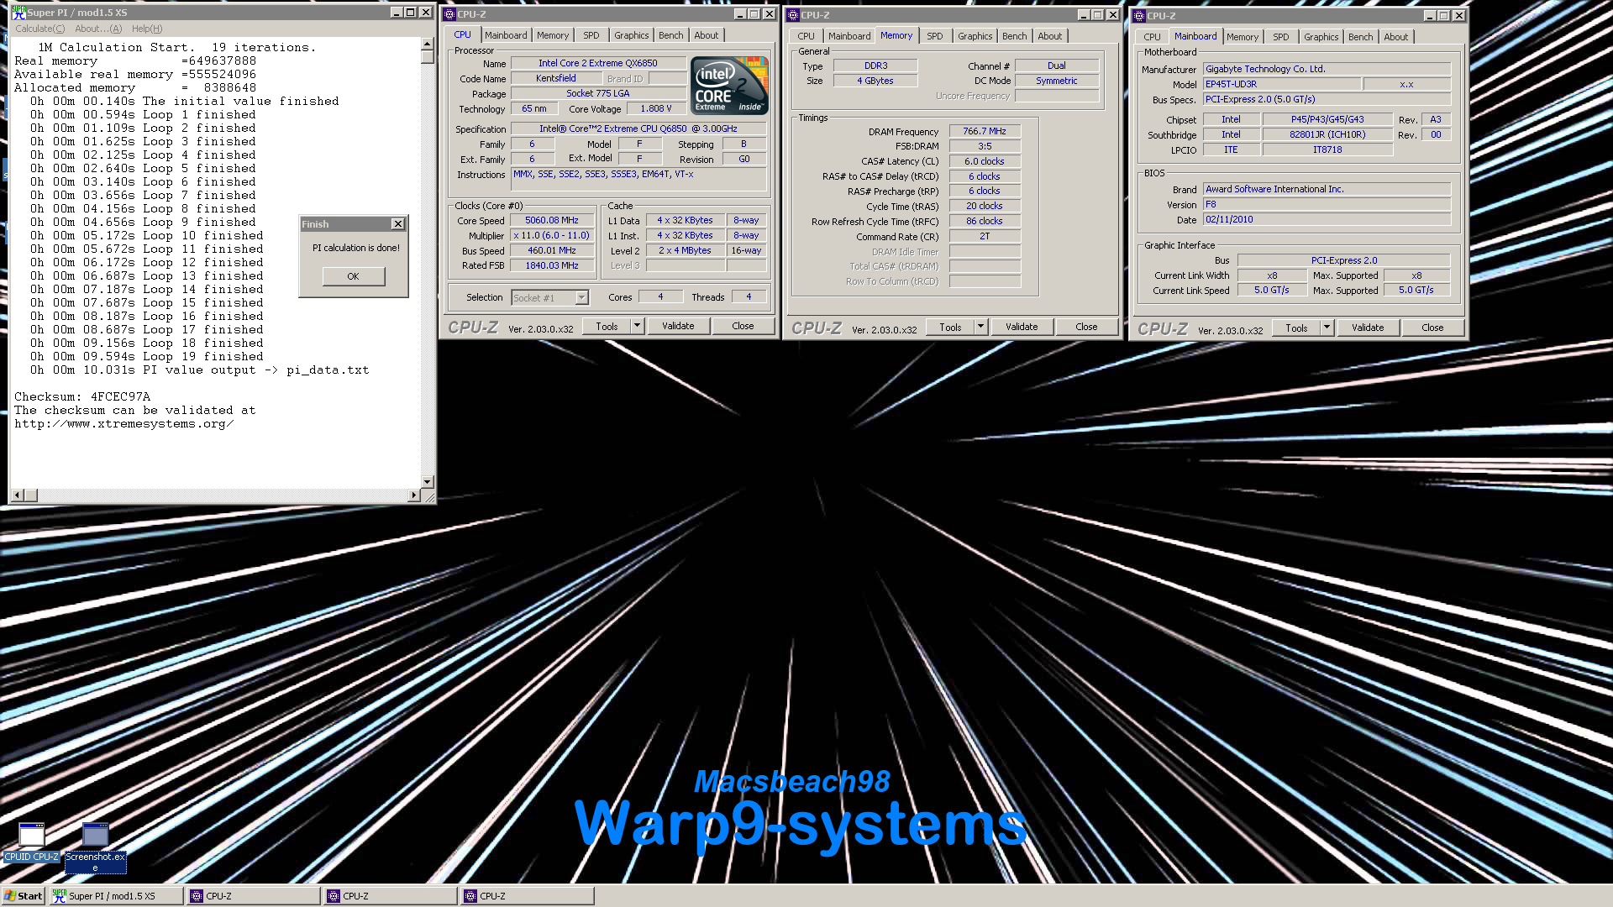The height and width of the screenshot is (907, 1613).
Task: Click first CPU-Z window title icon
Action: tap(449, 14)
